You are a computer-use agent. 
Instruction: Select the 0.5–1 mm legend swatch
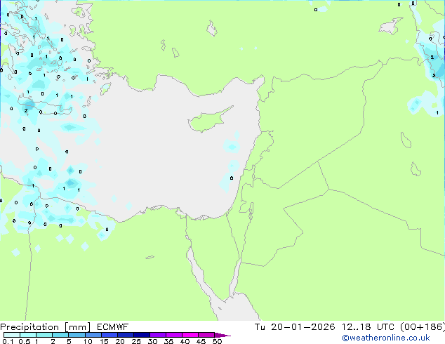tap(28, 335)
